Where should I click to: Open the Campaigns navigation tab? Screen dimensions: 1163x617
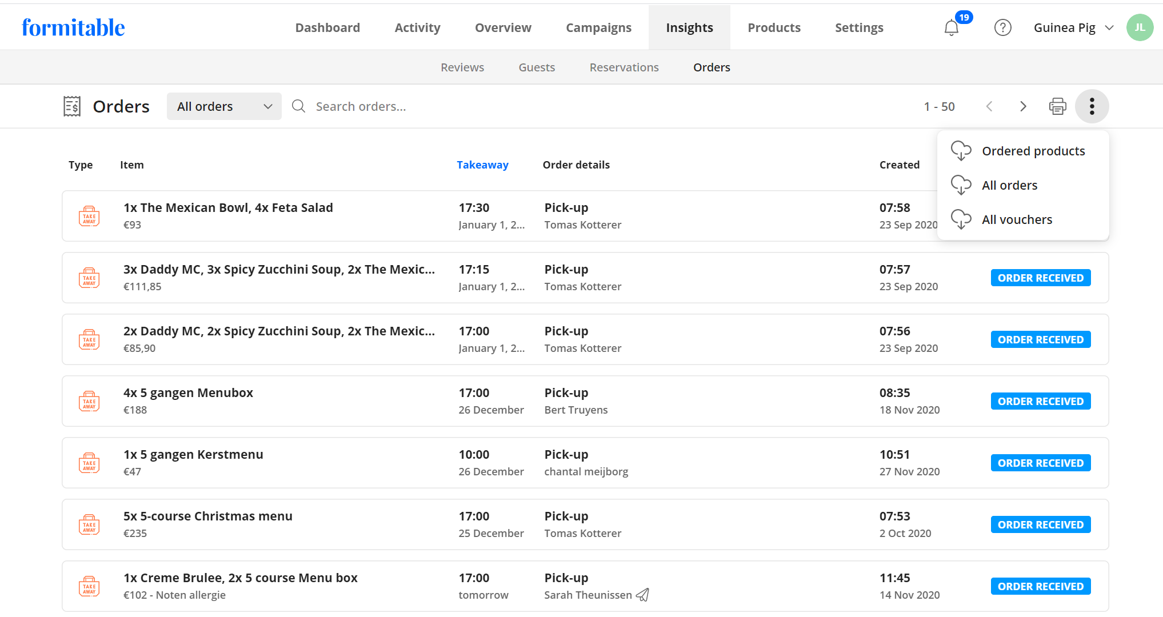click(x=598, y=27)
